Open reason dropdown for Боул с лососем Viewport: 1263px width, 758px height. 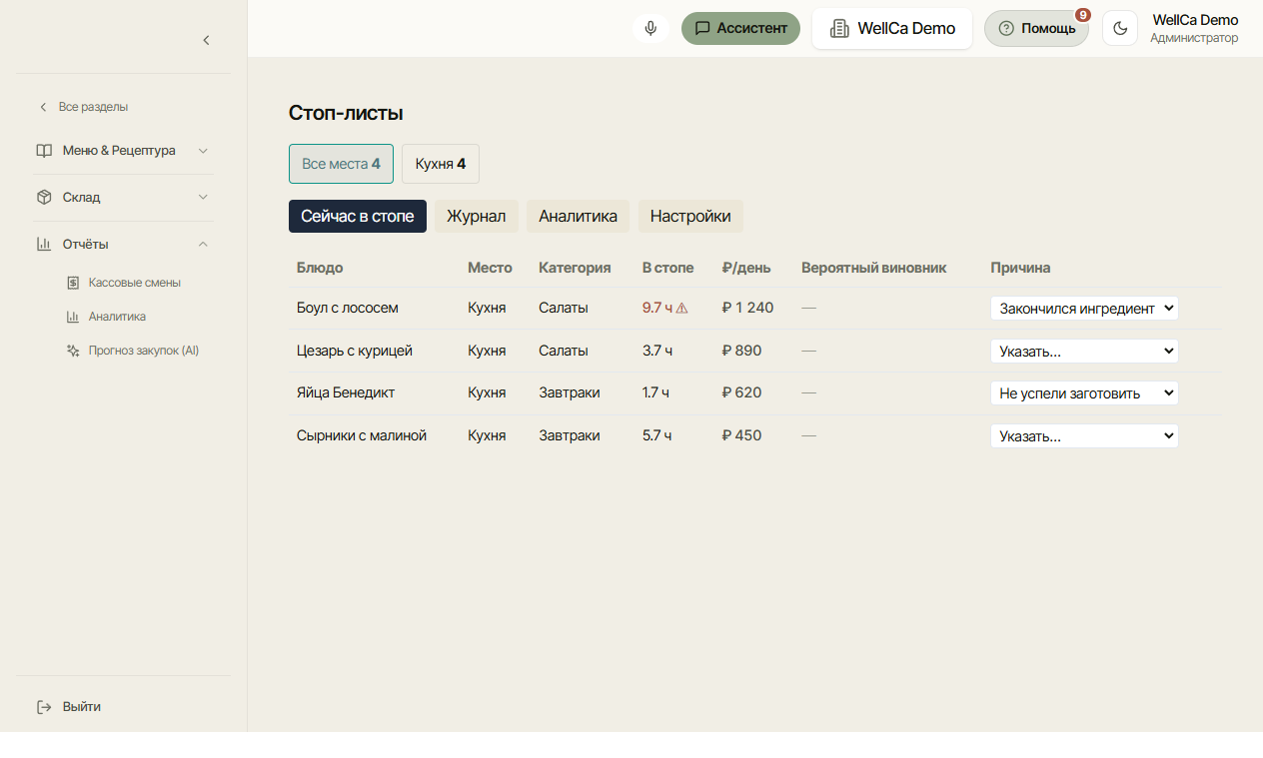1084,309
